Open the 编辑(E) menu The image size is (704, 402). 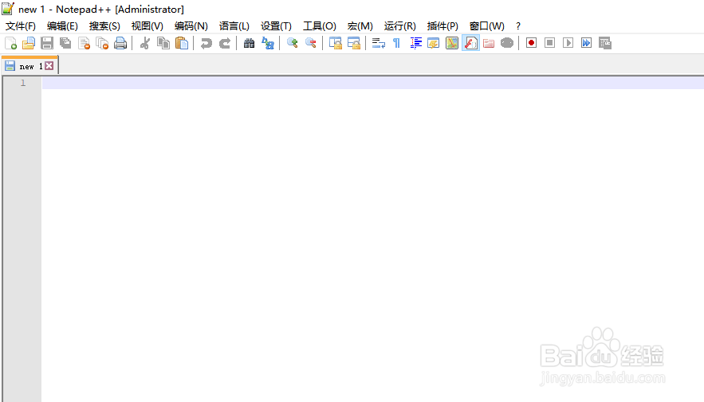pyautogui.click(x=62, y=26)
